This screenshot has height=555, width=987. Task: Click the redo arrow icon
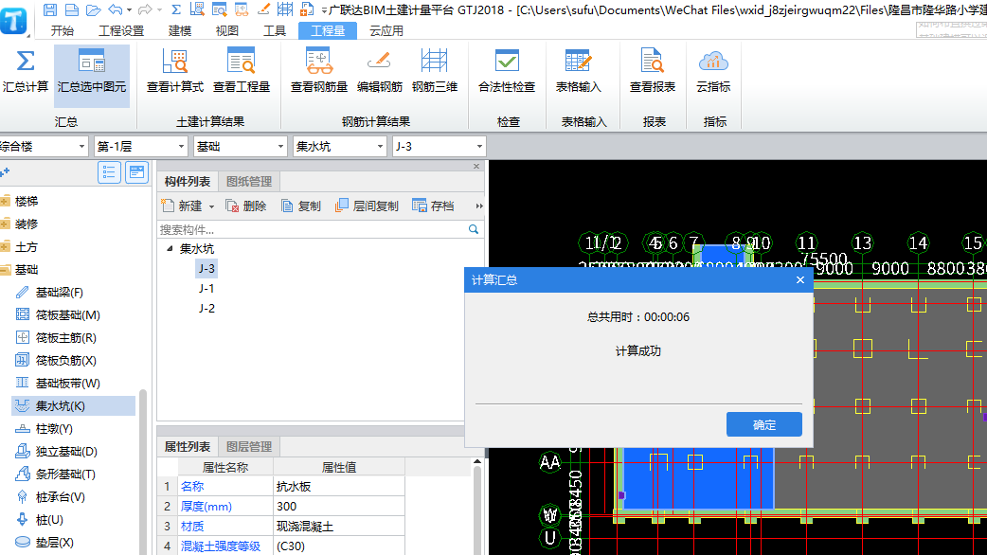point(145,9)
